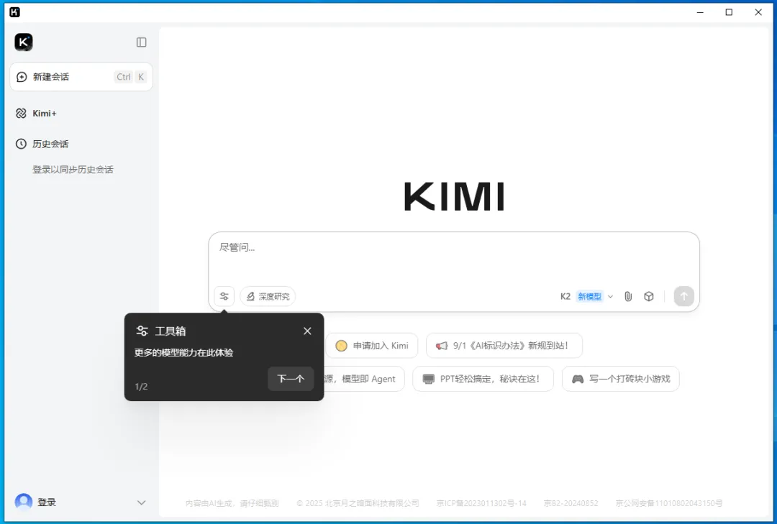Screen dimensions: 777x524
Task: Close the Kimi window
Action: 758,12
